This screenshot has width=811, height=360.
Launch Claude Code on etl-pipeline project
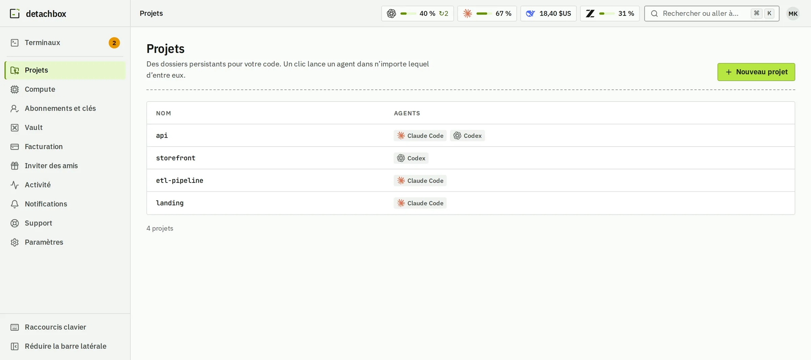click(x=420, y=181)
